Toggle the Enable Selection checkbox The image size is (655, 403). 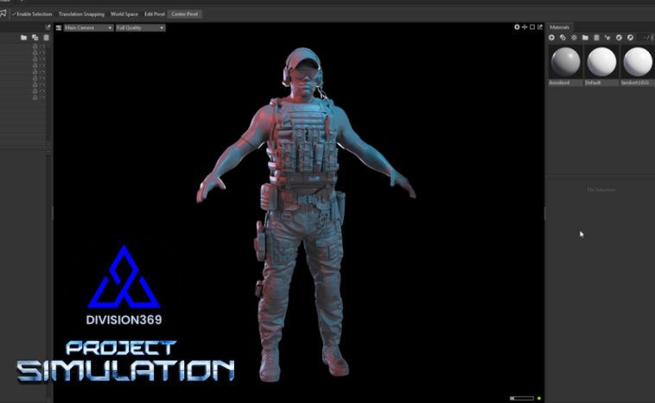coord(32,14)
